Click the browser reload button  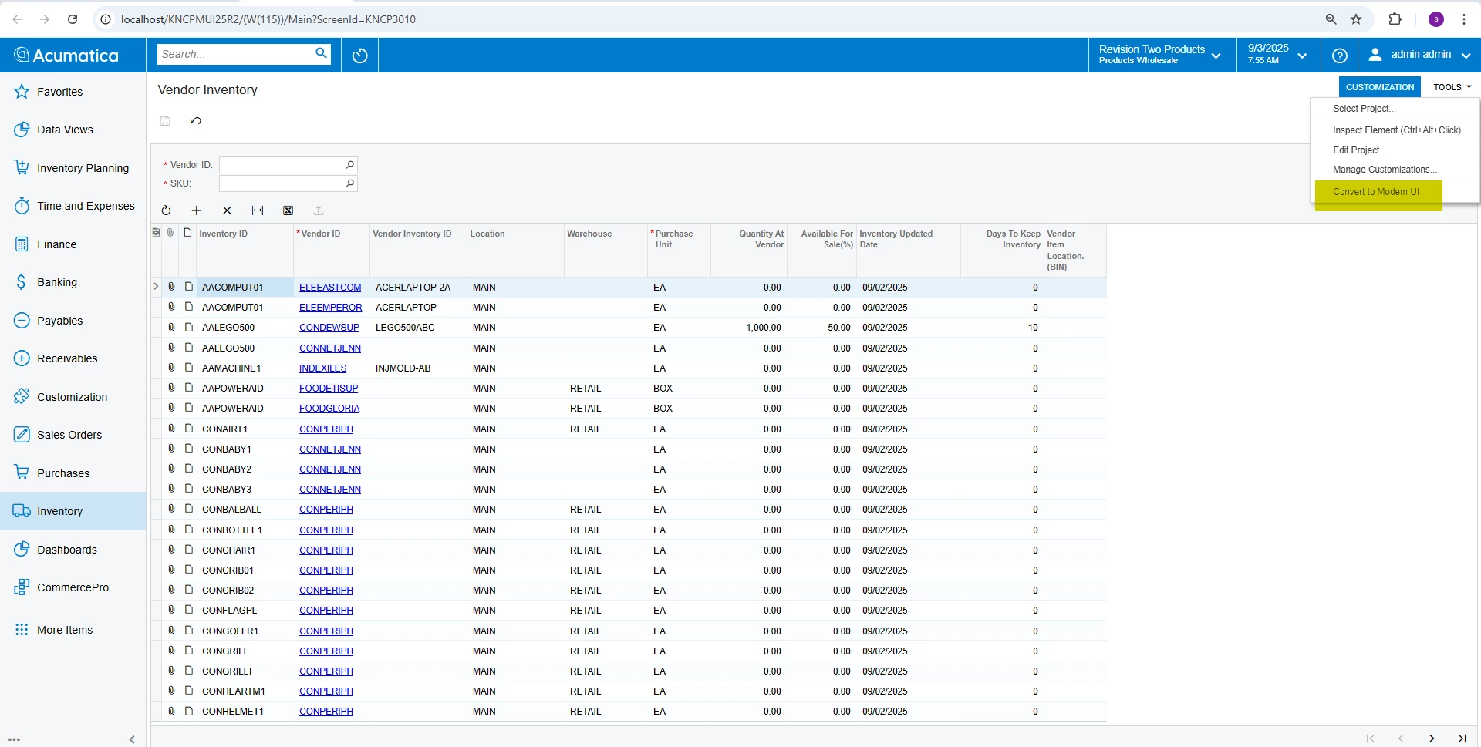pos(73,19)
